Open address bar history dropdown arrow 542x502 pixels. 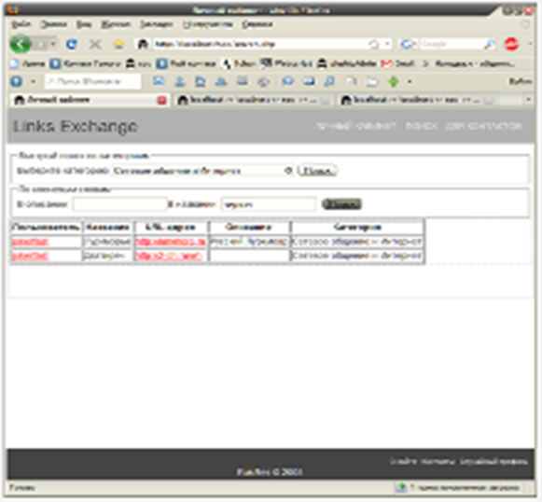click(x=387, y=44)
